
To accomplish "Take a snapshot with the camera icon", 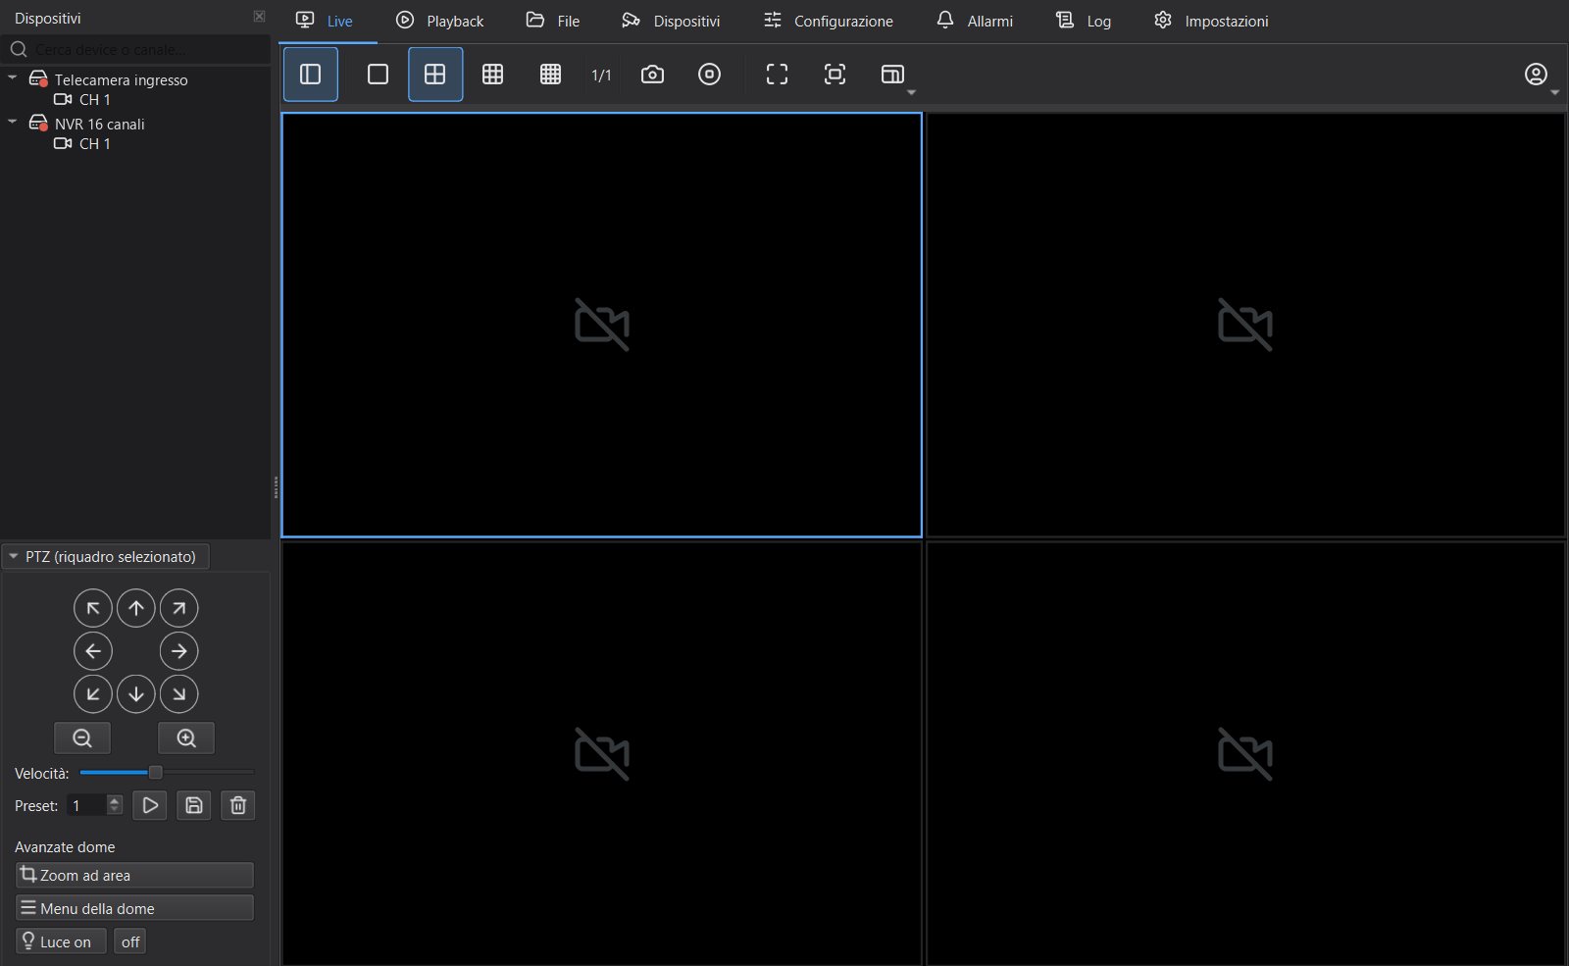I will coord(652,75).
